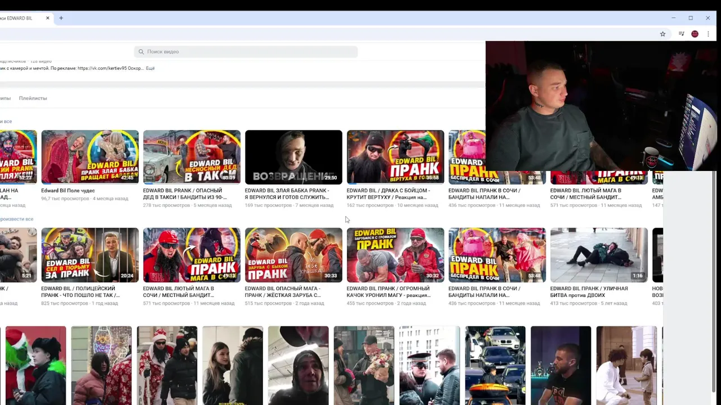Click the magnifier icon in video search

click(x=141, y=52)
